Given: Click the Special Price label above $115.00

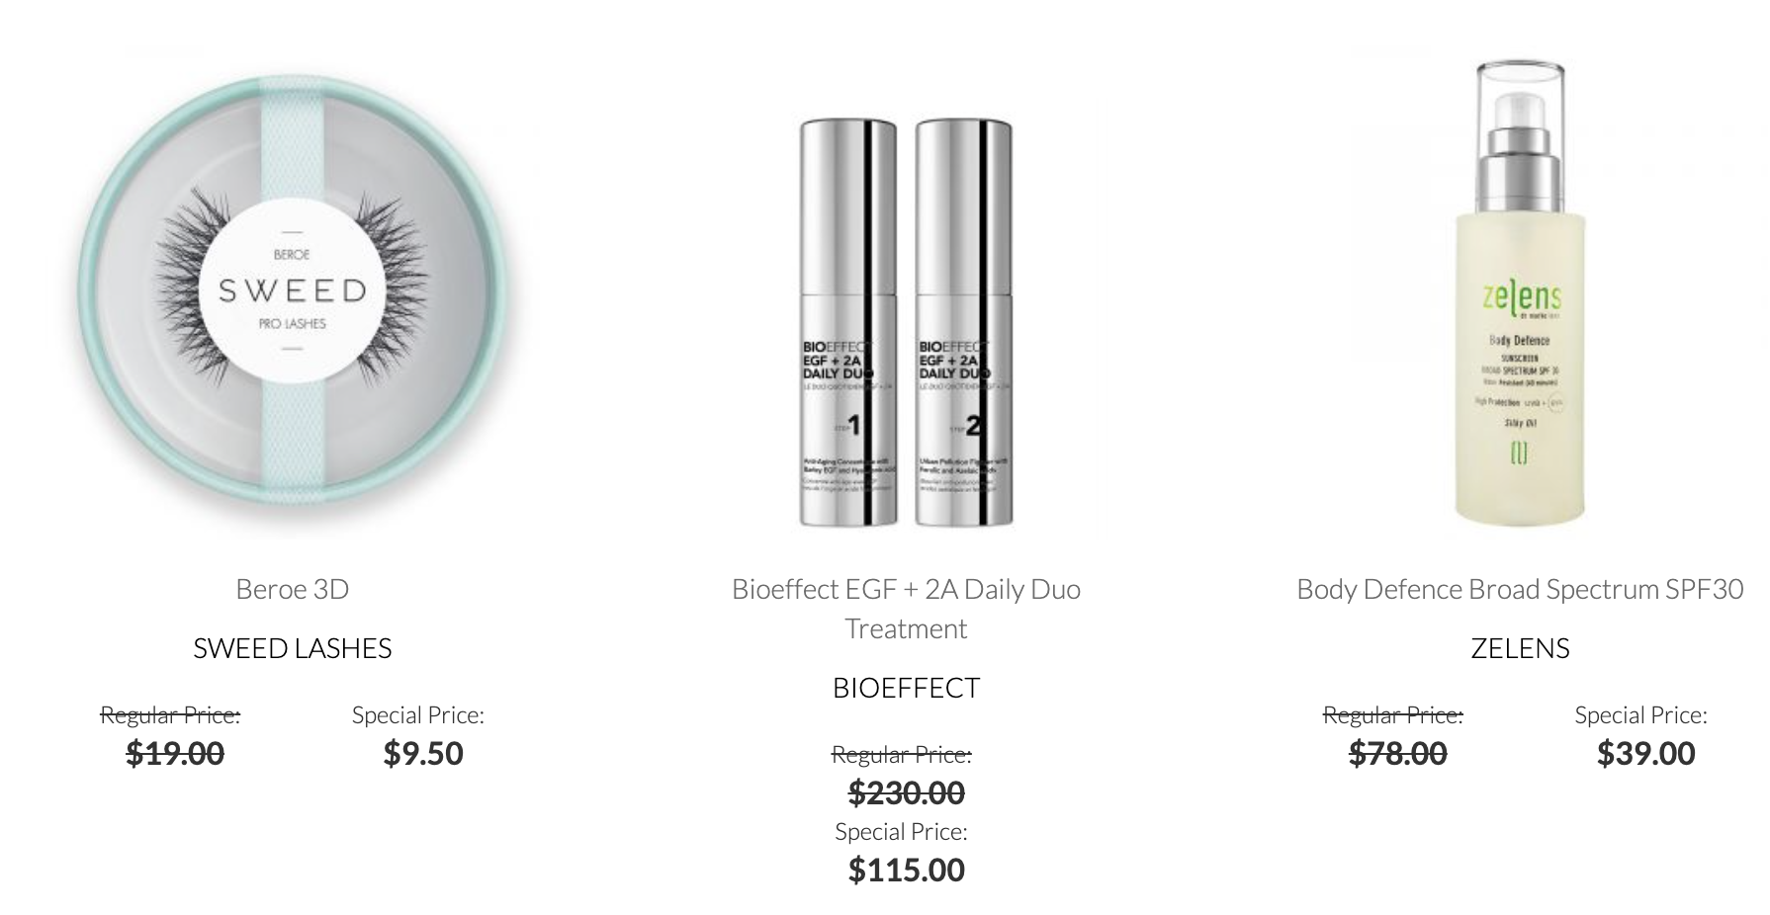Looking at the screenshot, I should (x=901, y=831).
